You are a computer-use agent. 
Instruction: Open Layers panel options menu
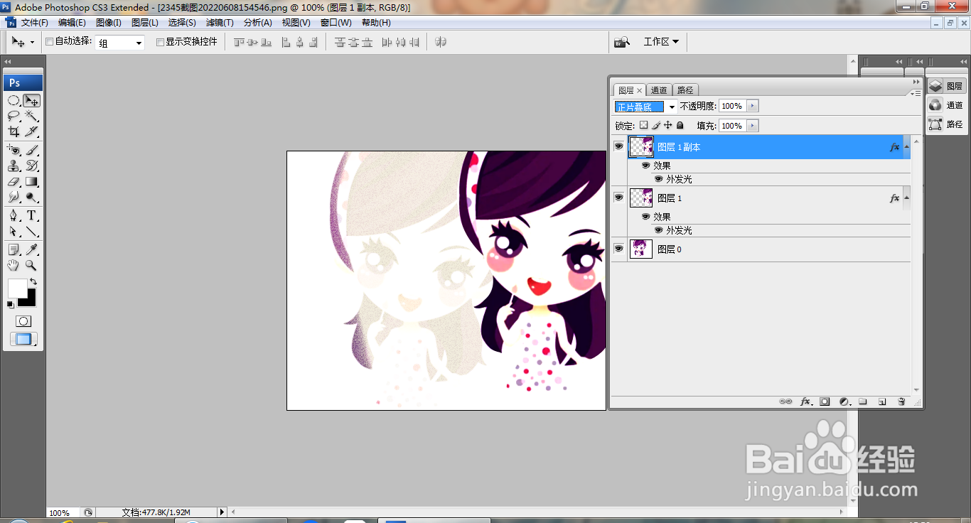[x=917, y=92]
